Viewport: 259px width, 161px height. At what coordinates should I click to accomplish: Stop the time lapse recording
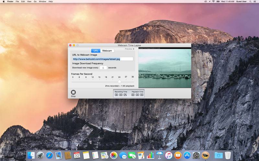pyautogui.click(x=73, y=92)
